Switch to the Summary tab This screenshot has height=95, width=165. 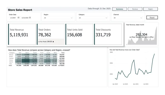(x=120, y=9)
